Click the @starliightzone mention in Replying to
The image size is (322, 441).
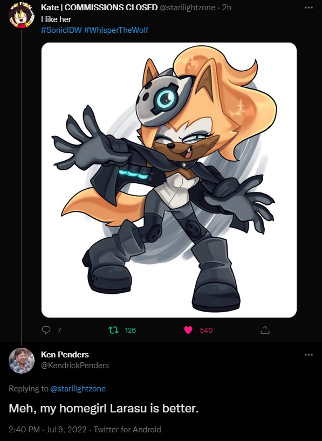click(78, 389)
